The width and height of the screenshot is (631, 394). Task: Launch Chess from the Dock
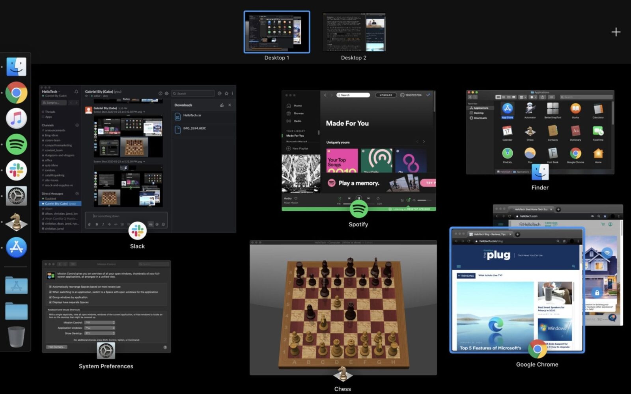pyautogui.click(x=16, y=222)
